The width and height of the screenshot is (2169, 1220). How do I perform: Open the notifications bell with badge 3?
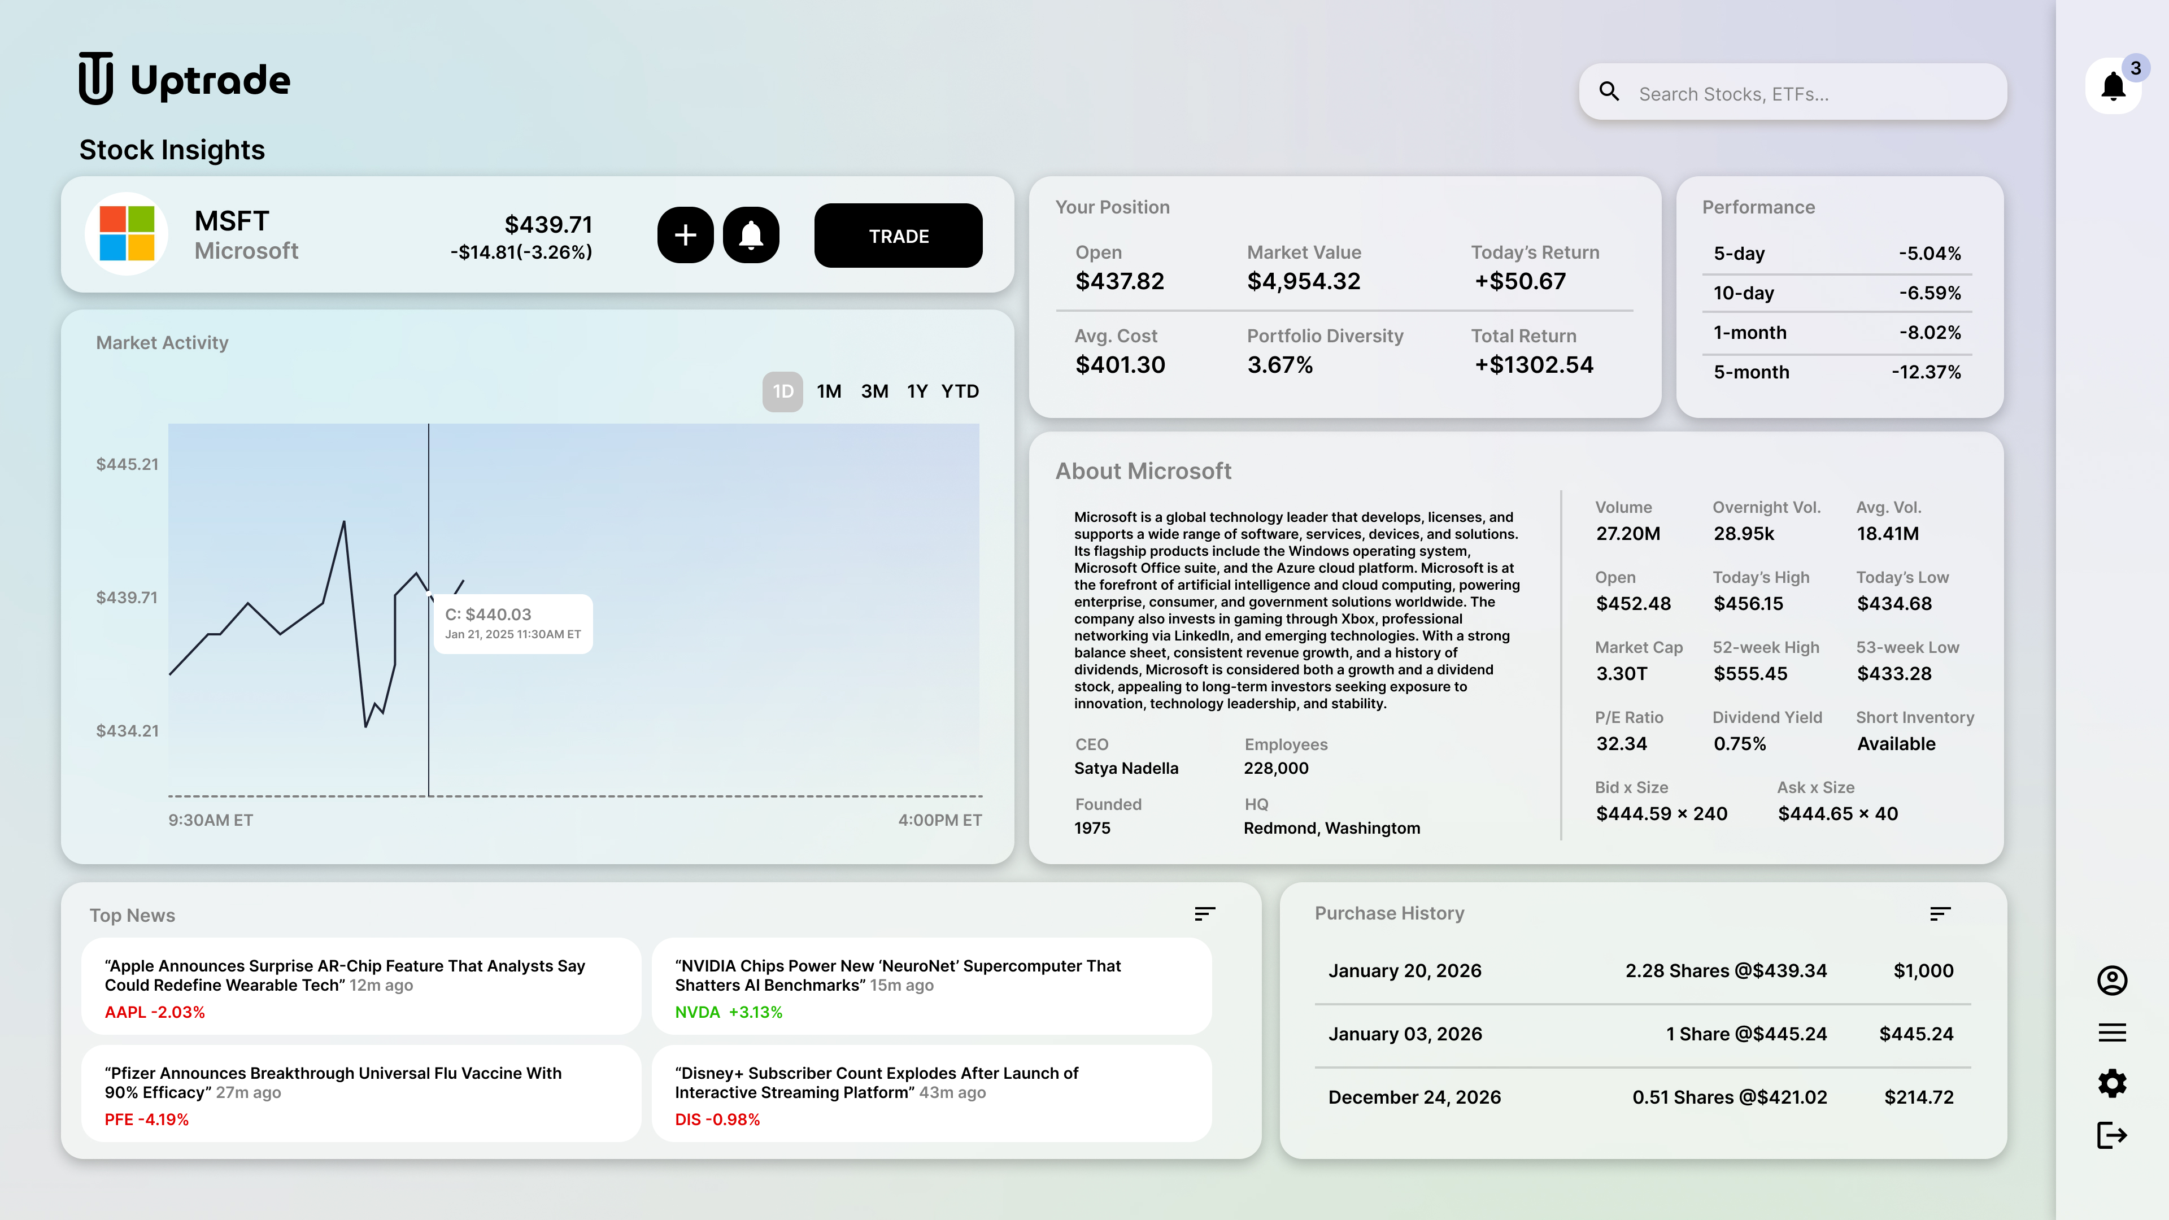[2114, 86]
